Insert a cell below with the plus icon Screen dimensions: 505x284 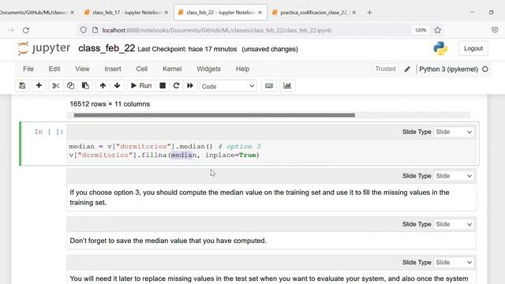click(39, 86)
